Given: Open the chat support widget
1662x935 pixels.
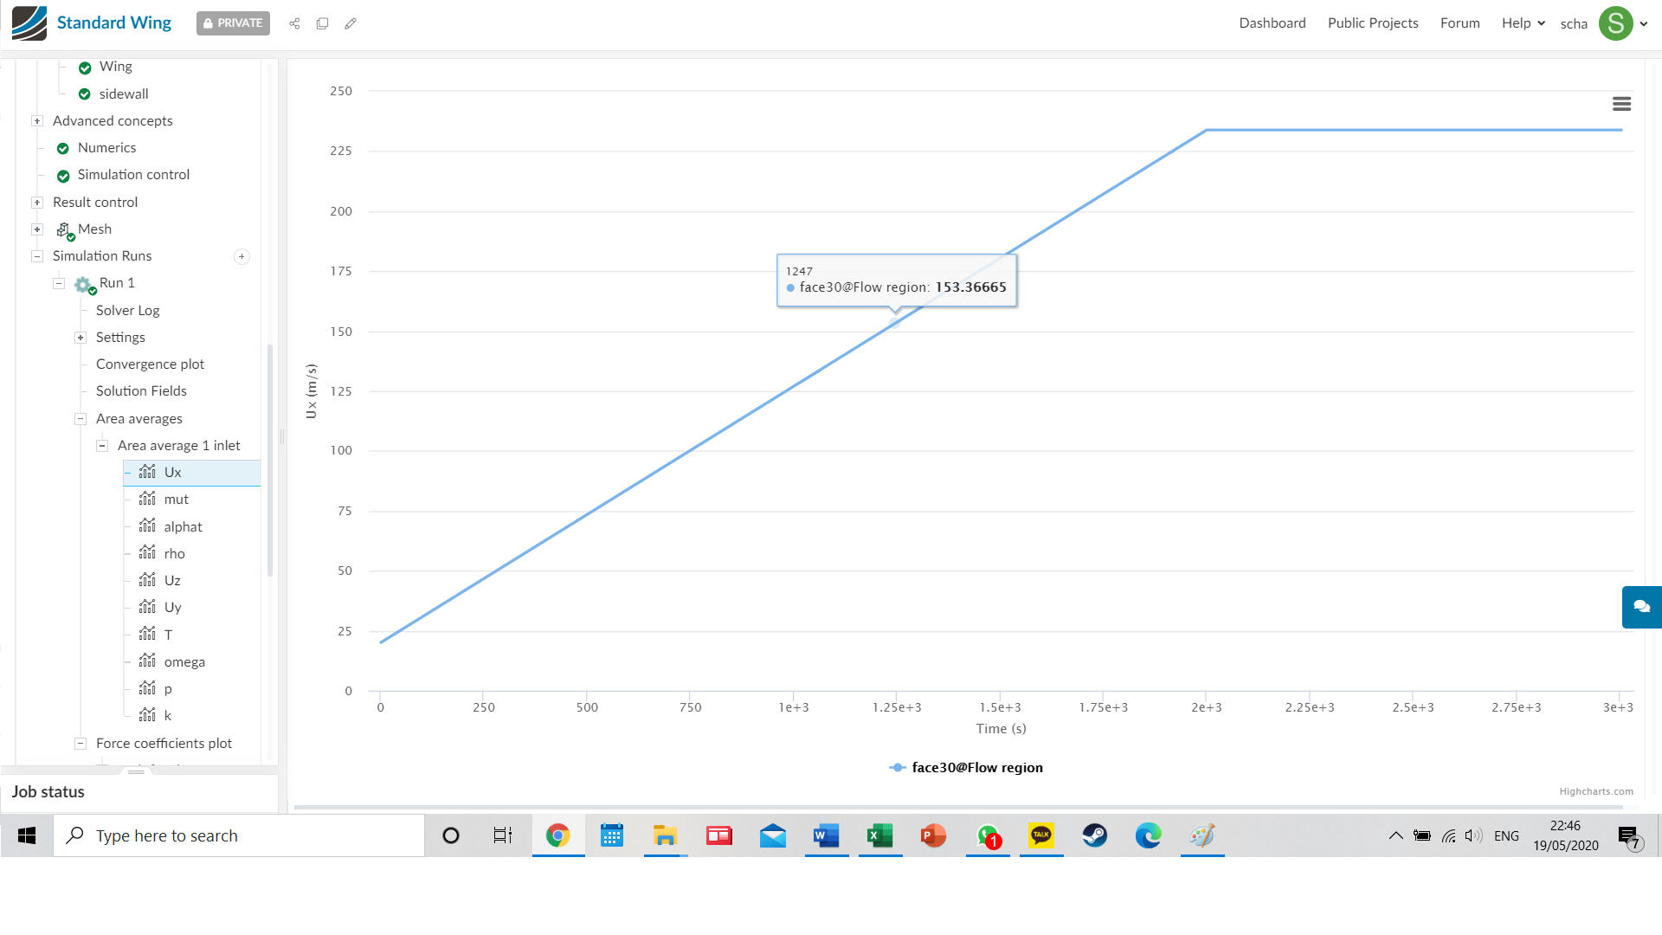Looking at the screenshot, I should coord(1641,607).
